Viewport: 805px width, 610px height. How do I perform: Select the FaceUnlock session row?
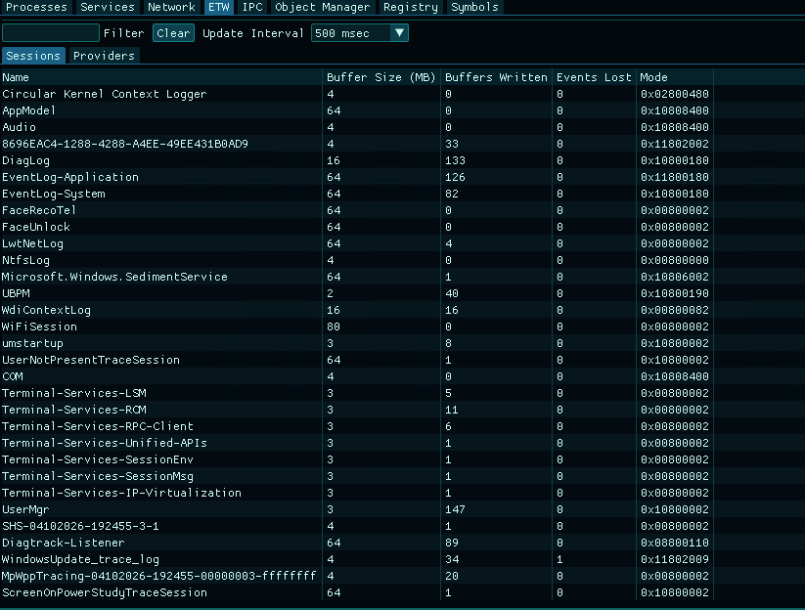(357, 227)
